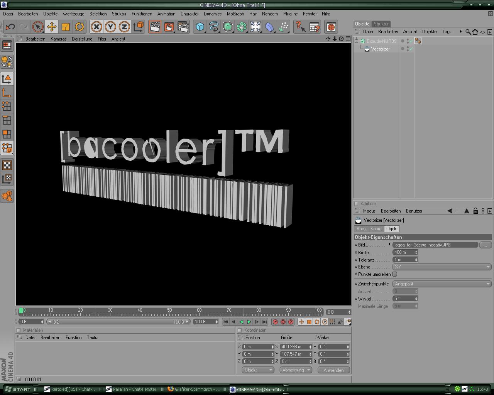Toggle Y axis lock
This screenshot has height=395, width=494.
click(x=110, y=27)
